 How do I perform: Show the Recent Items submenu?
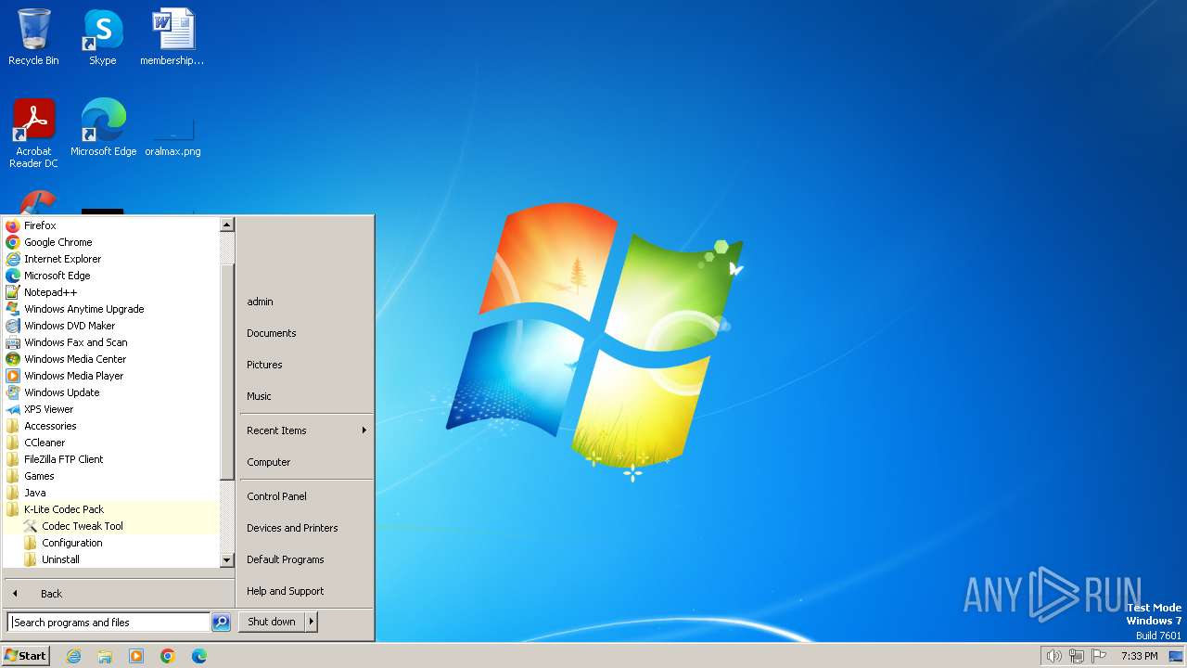point(306,430)
